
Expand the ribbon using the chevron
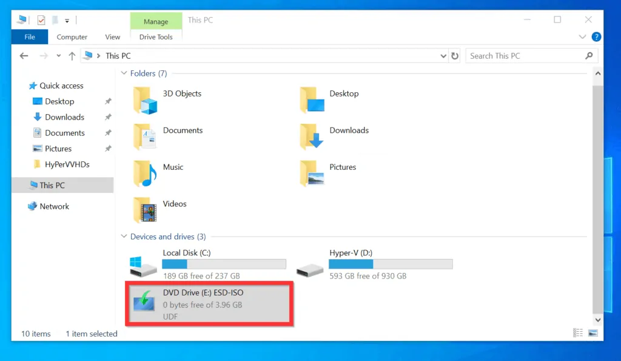583,37
